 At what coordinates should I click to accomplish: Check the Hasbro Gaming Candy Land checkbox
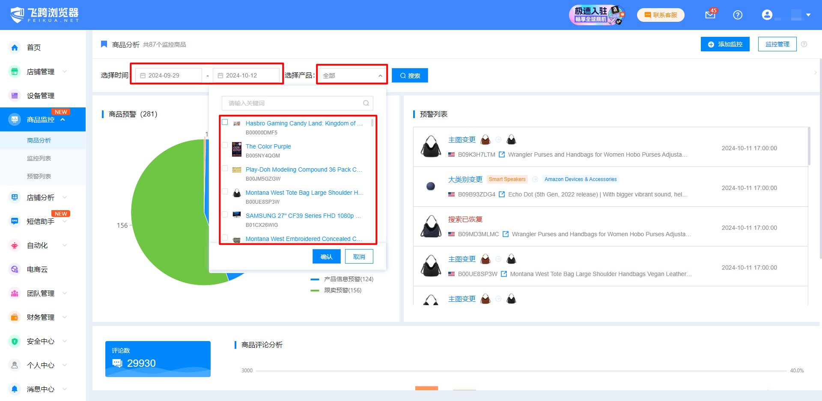tap(225, 122)
